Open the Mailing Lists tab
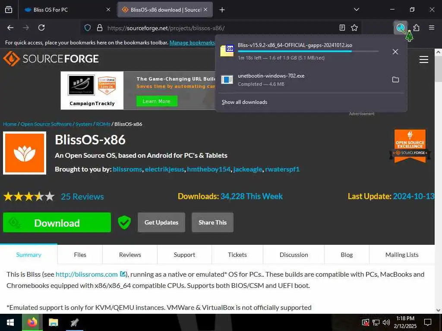Screen dimensions: 442x331 tap(402, 255)
